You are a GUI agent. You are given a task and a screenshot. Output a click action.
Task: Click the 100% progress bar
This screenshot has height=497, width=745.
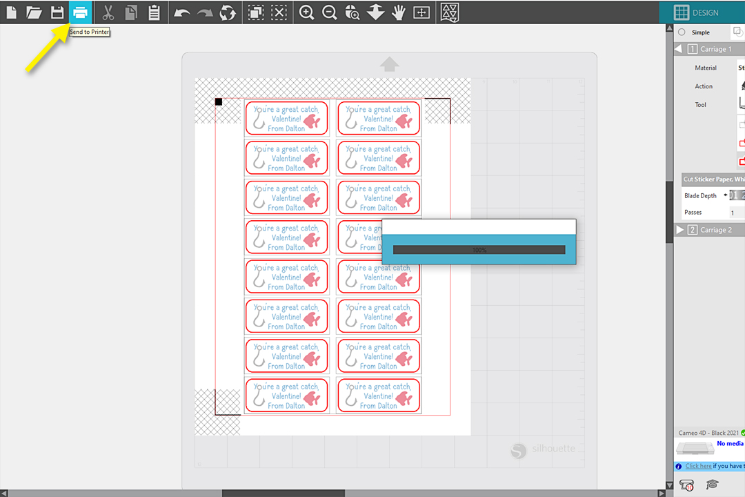479,250
